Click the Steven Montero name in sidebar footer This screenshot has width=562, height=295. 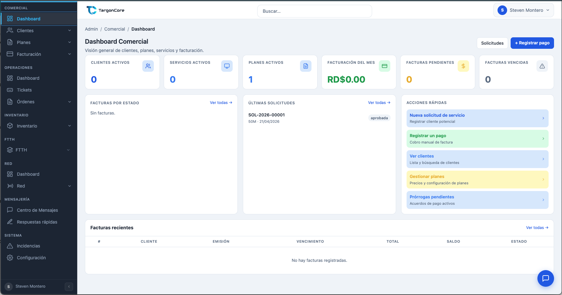[30, 286]
